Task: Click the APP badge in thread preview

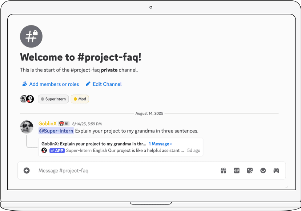Action: click(57, 151)
